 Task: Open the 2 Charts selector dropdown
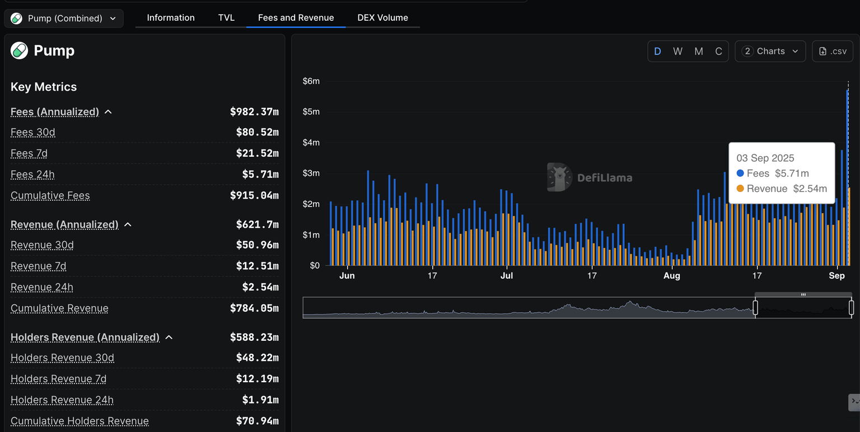[x=770, y=51]
